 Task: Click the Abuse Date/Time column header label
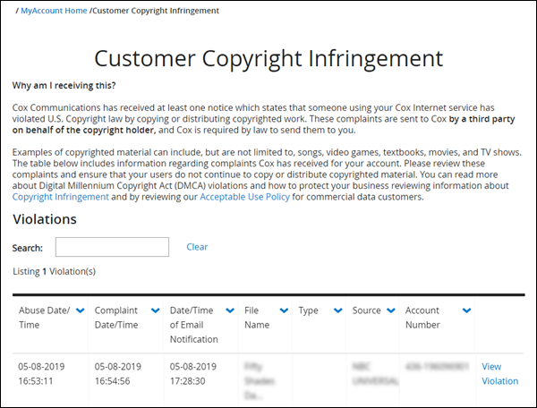45,318
